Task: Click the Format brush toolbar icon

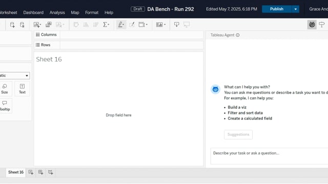Action: click(132, 25)
